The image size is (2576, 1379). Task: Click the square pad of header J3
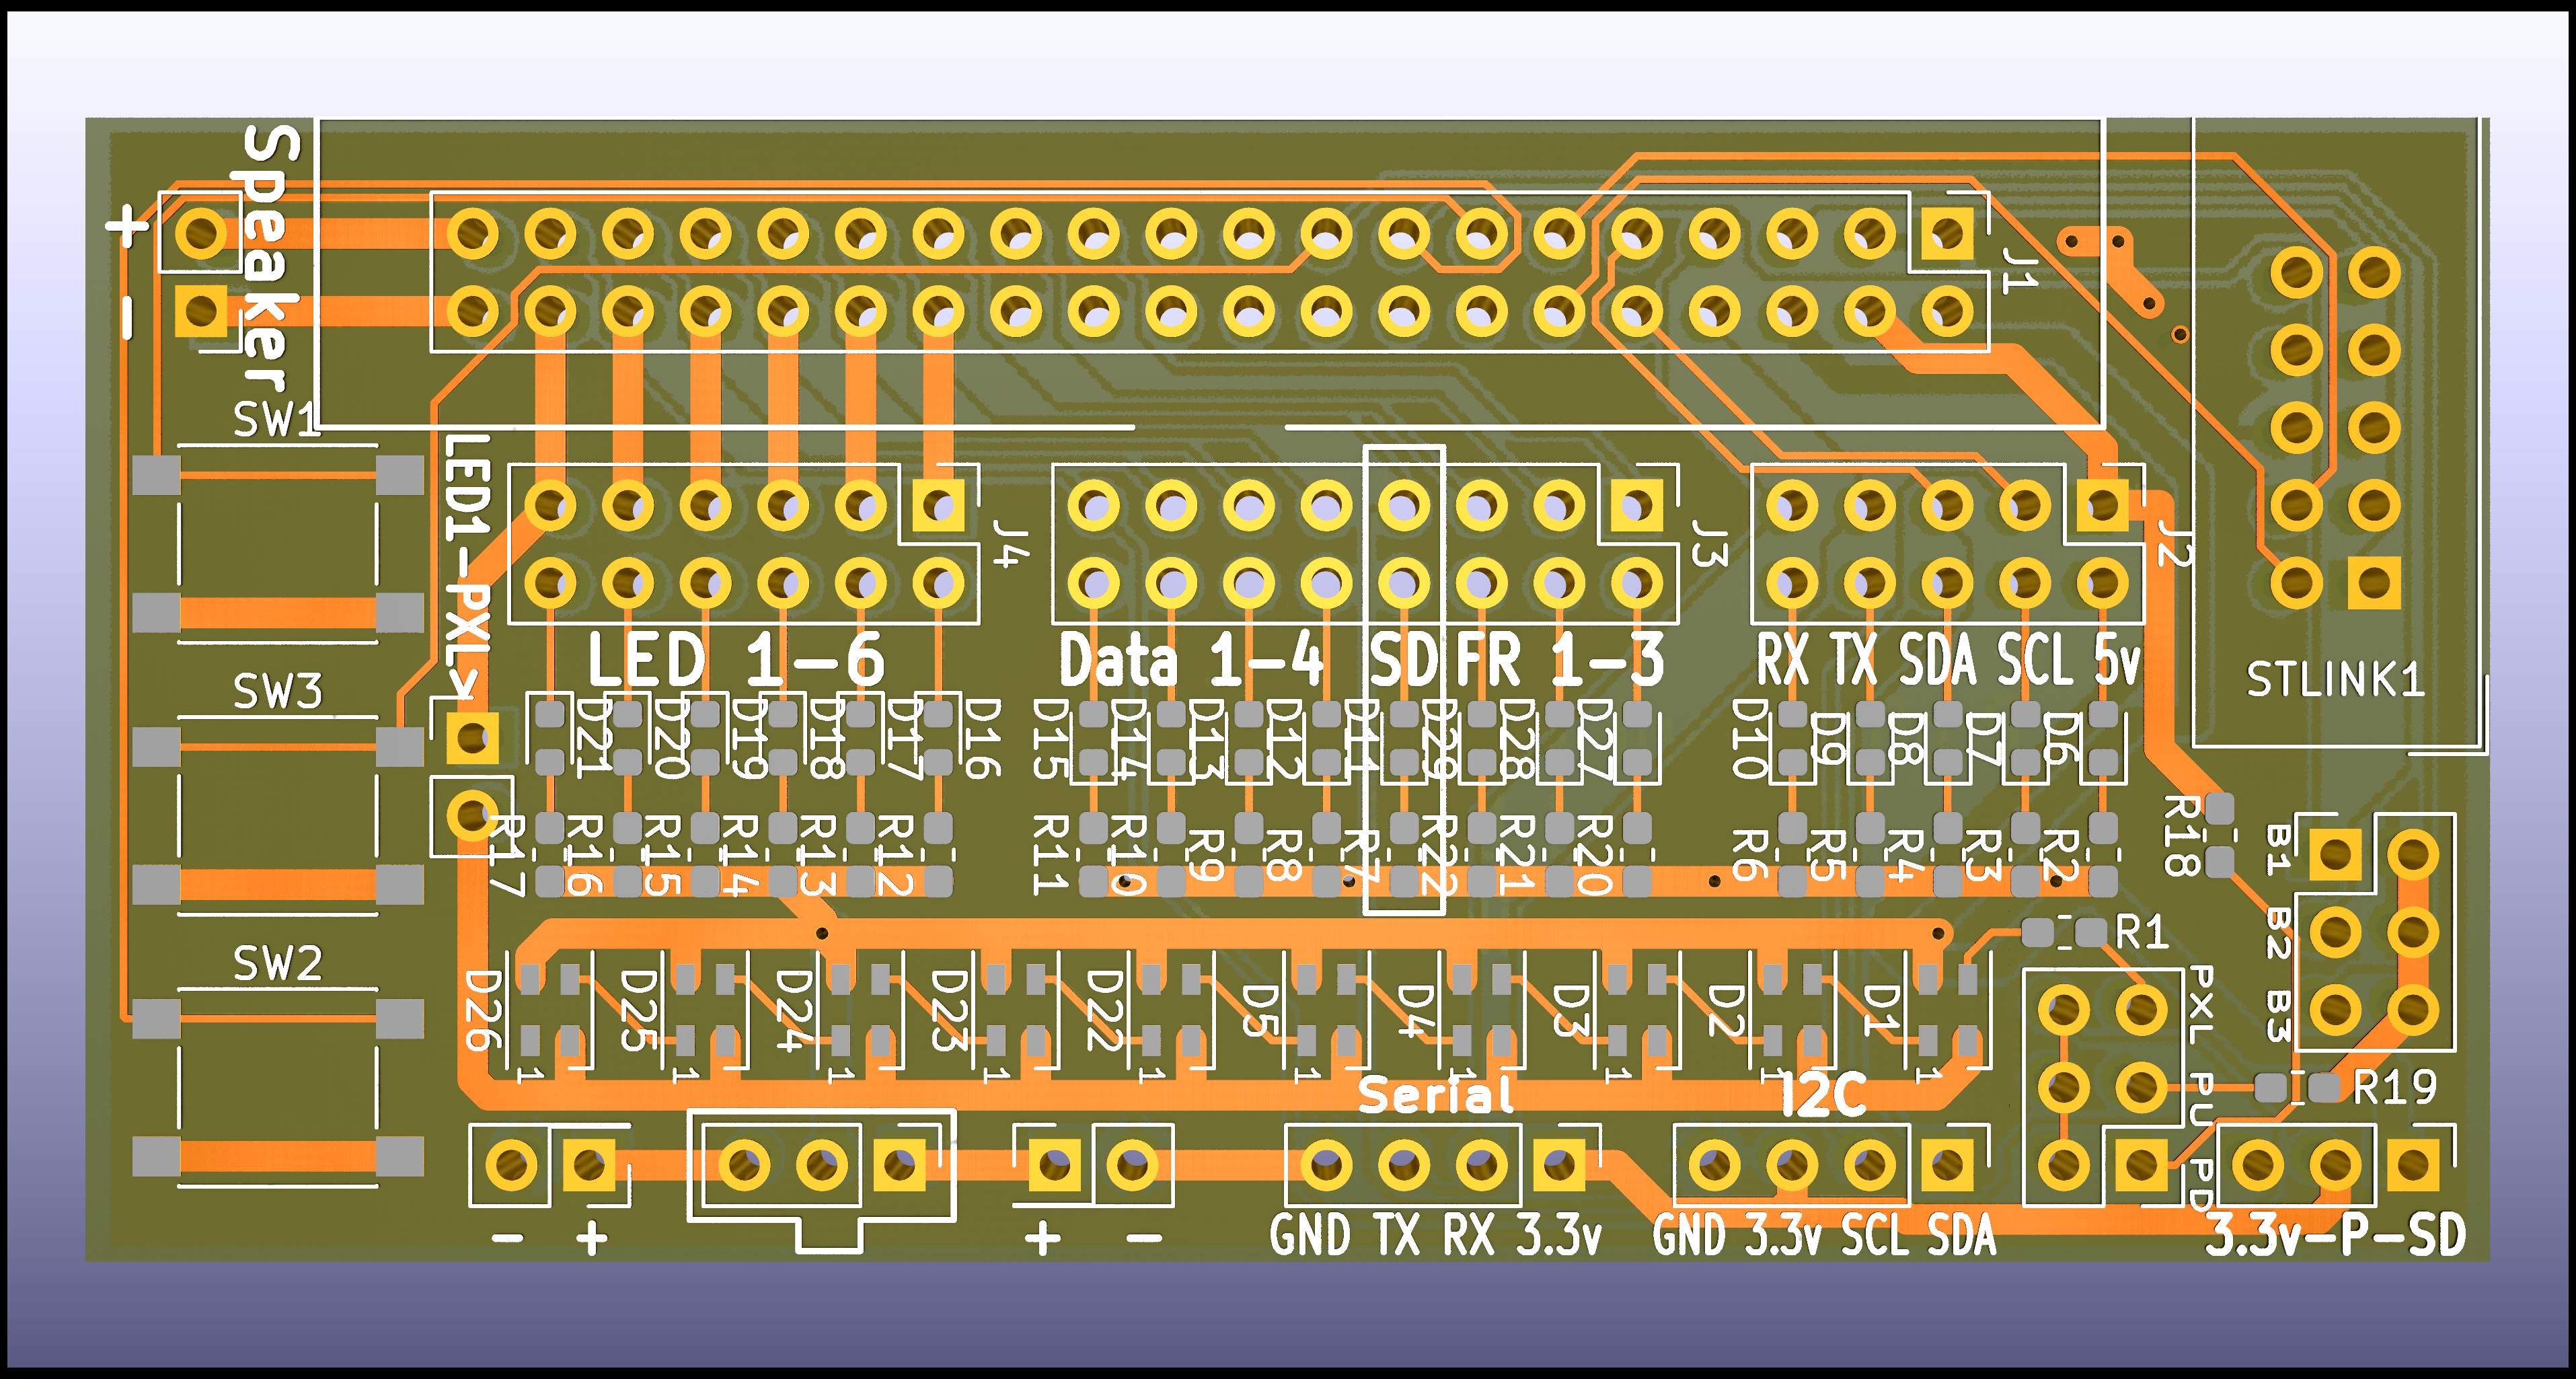(1637, 505)
